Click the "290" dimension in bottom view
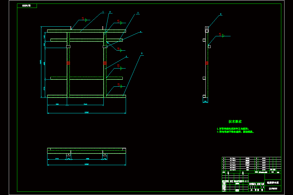The image size is (293, 195). coord(57,159)
